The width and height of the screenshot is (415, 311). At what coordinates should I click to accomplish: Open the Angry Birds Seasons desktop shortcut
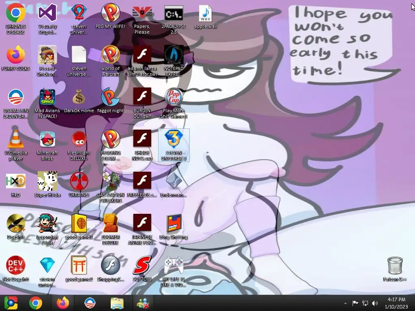(47, 62)
